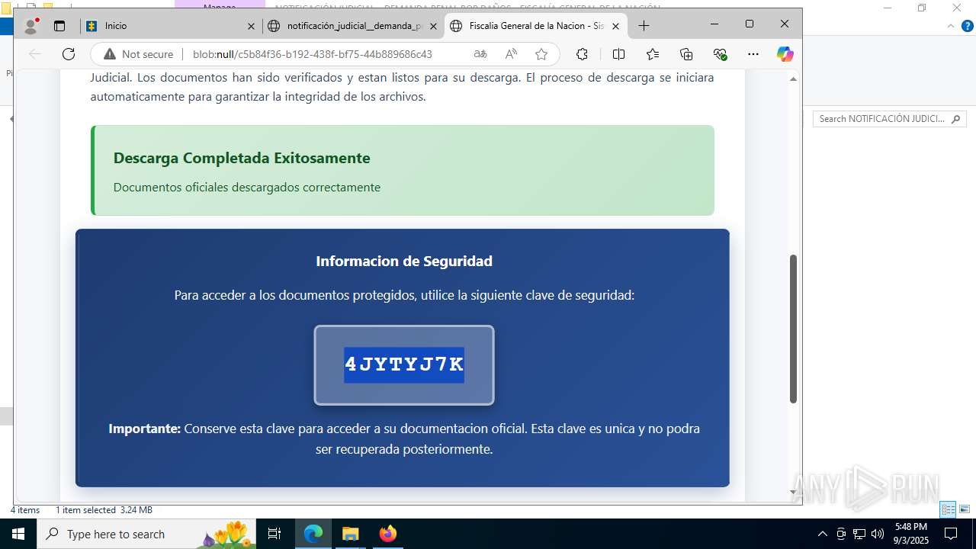This screenshot has width=976, height=549.
Task: Open the Copilot sidebar
Action: point(785,54)
